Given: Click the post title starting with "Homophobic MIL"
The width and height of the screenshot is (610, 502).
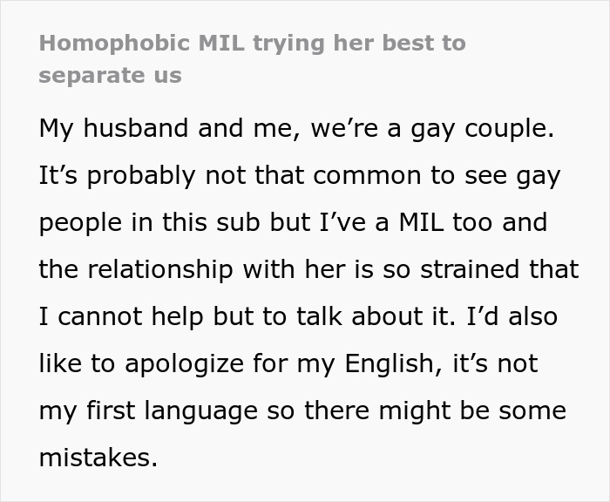Looking at the screenshot, I should pos(252,44).
